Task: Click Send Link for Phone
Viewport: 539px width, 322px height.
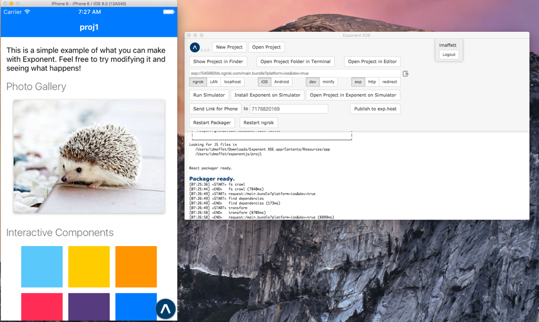Action: coord(215,109)
